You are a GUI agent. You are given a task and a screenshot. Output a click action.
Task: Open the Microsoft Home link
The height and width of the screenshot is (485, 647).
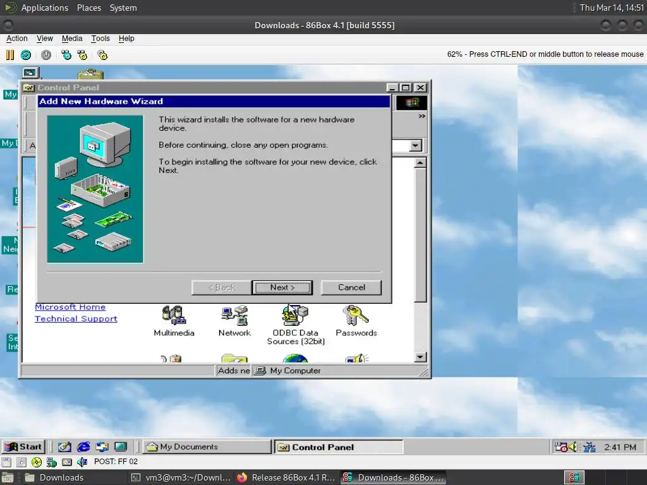click(70, 307)
